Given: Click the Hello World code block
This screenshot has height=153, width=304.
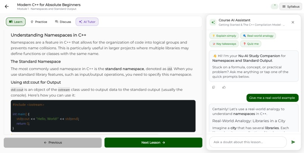Looking at the screenshot, I should 103,116.
